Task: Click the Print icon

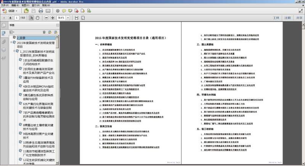Action: point(41,11)
